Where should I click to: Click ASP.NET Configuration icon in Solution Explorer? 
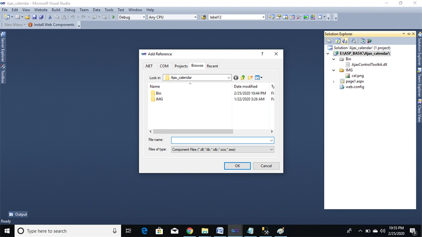pyautogui.click(x=370, y=41)
